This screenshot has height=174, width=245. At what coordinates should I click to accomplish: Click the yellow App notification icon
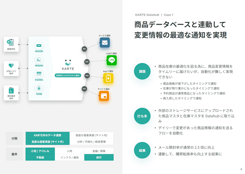[108, 78]
